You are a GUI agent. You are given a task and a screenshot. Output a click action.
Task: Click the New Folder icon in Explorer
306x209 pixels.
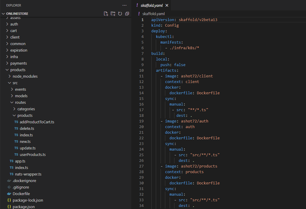tap(113, 14)
